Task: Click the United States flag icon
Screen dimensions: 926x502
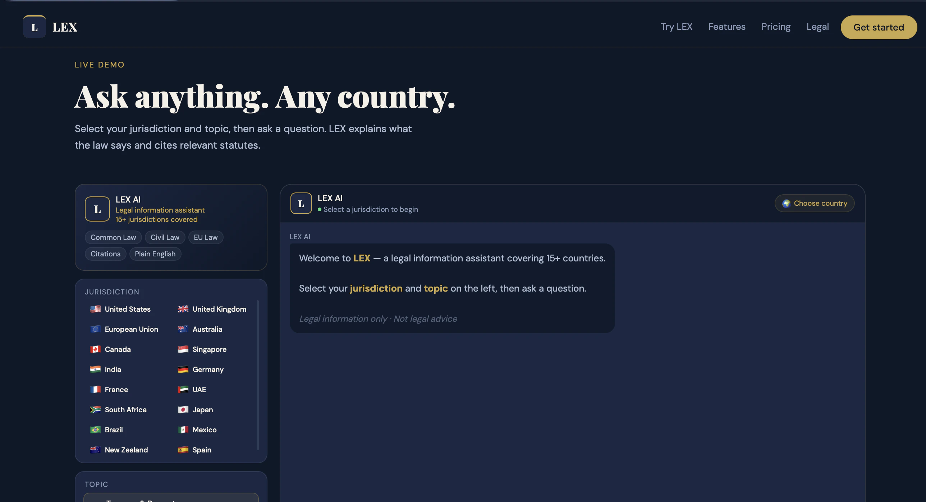Action: point(95,309)
